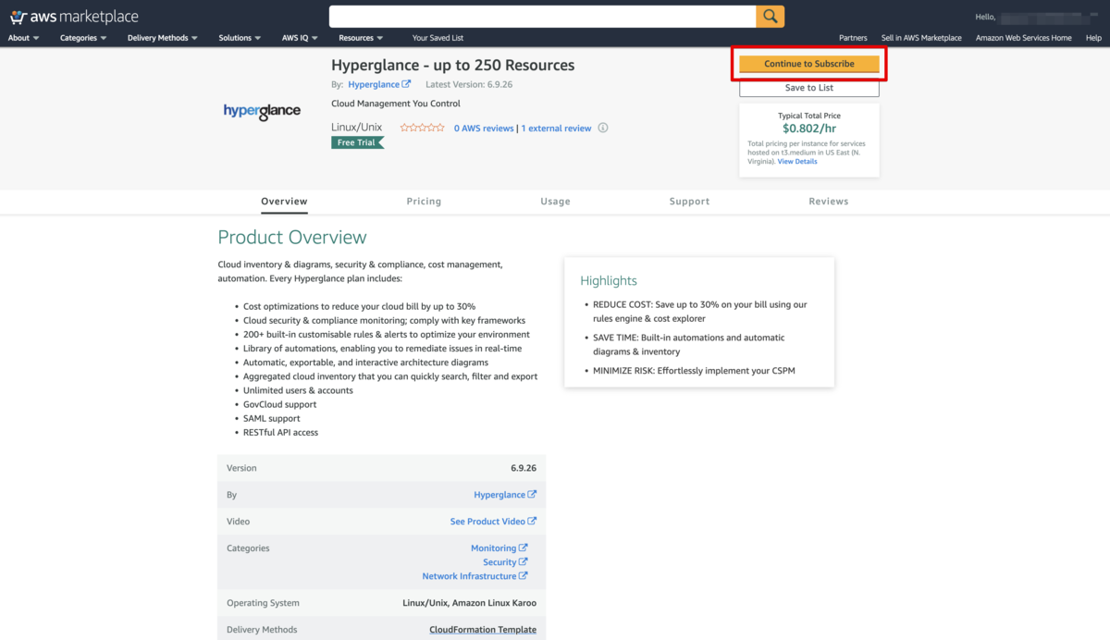This screenshot has height=640, width=1110.
Task: Open the Delivery Methods dropdown
Action: pos(163,38)
